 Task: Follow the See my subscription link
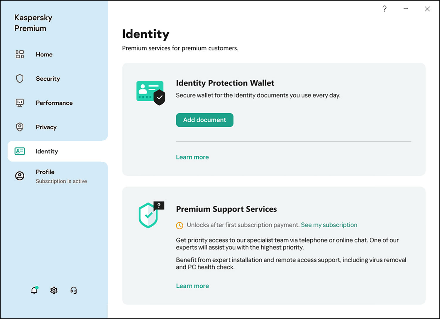coord(329,225)
